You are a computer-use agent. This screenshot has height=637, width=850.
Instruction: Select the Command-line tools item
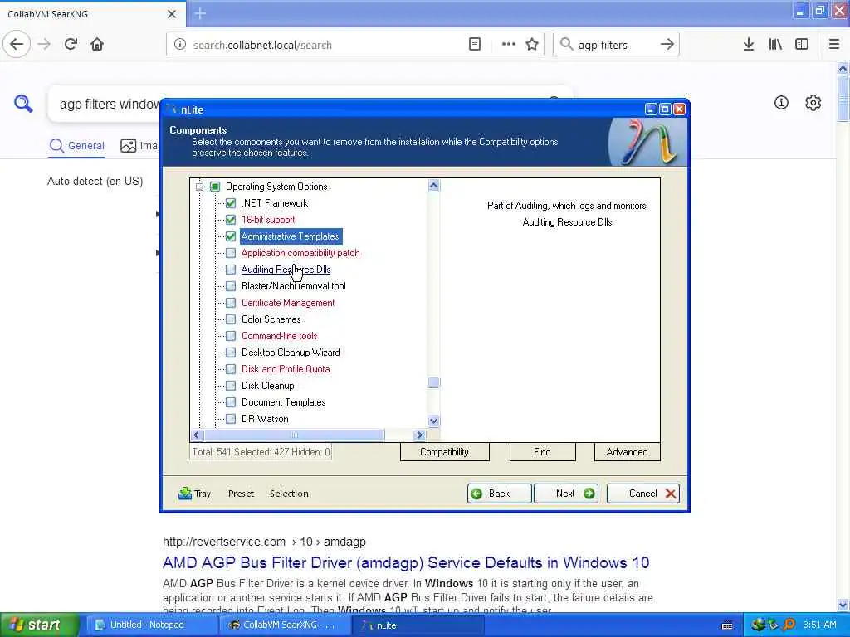(x=279, y=336)
